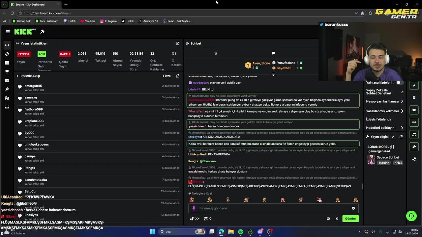Pop out Yayın İstatistikleri panel

(x=178, y=43)
